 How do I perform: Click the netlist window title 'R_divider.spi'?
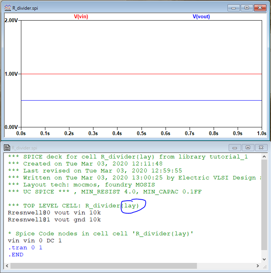24,148
